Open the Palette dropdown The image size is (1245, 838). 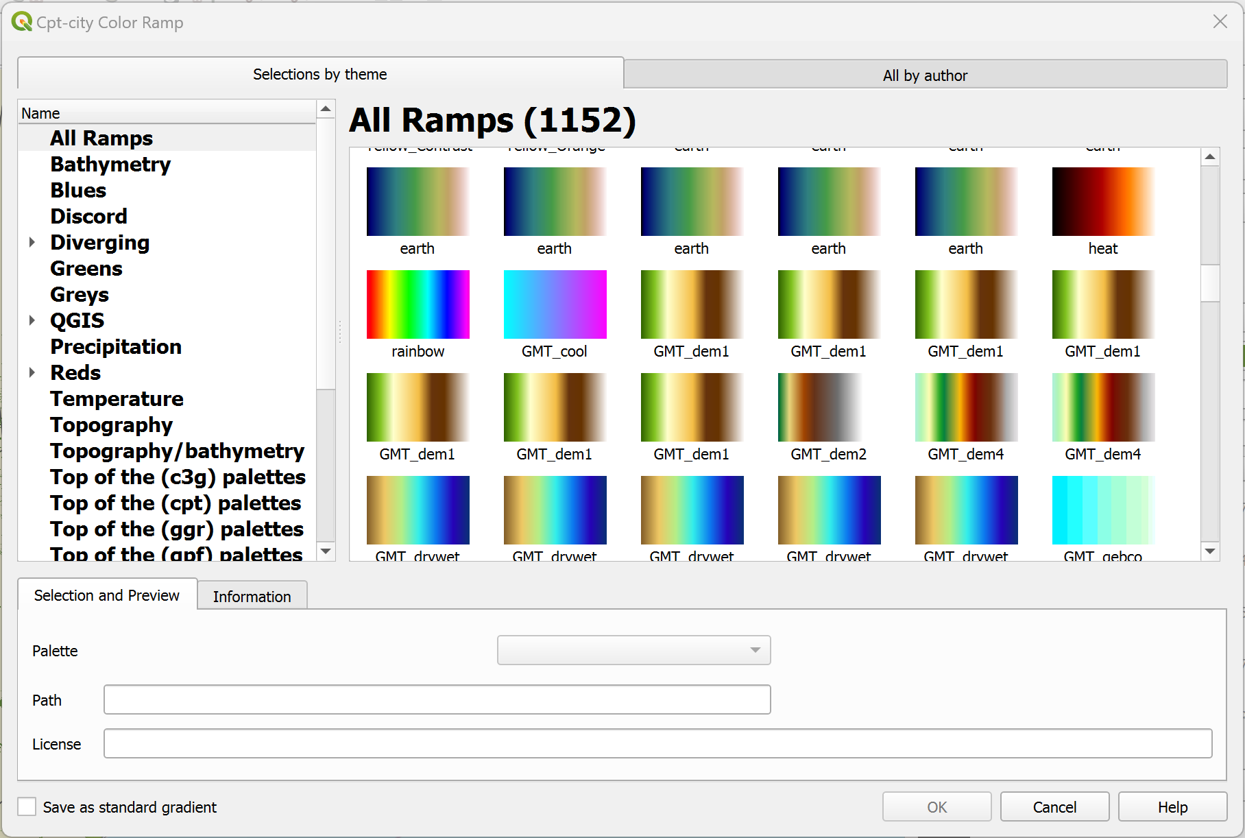coord(633,650)
